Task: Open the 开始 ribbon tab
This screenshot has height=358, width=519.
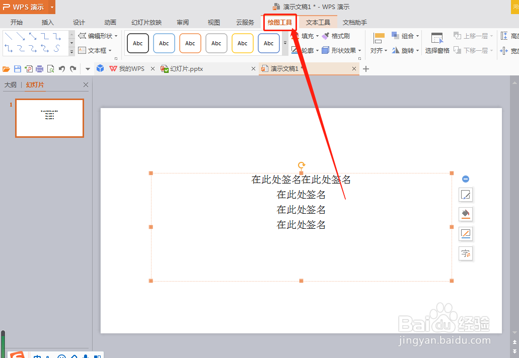Action: click(17, 22)
